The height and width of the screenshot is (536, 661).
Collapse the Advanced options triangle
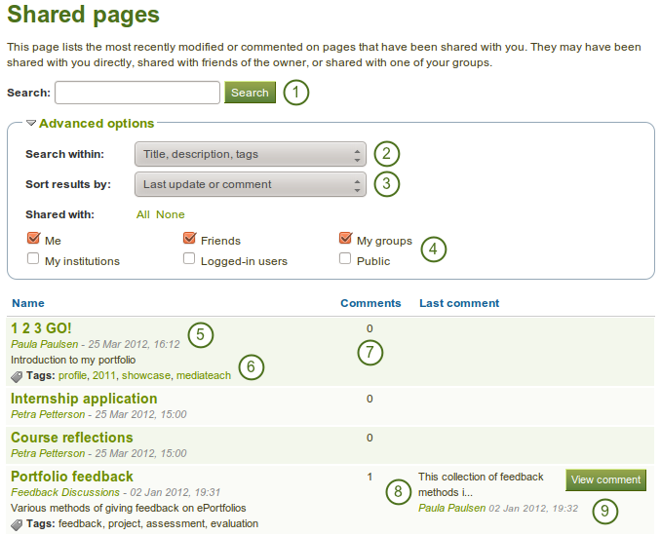pos(31,124)
